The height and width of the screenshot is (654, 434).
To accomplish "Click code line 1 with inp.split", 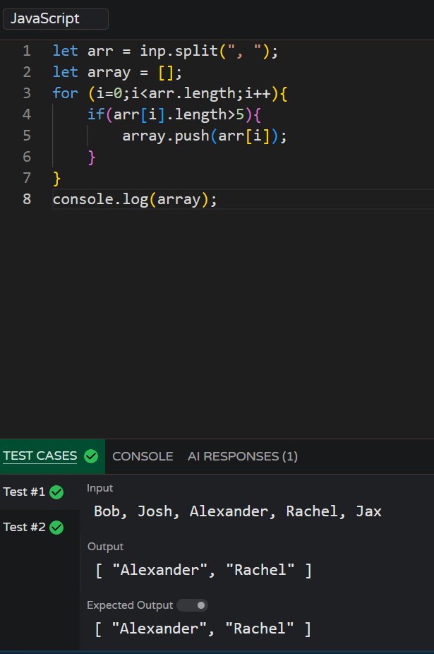I will click(165, 51).
